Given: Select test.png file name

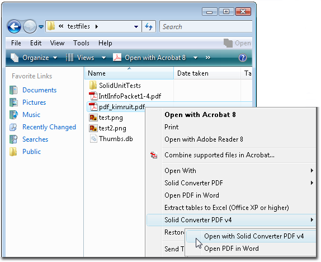Looking at the screenshot, I should click(111, 118).
